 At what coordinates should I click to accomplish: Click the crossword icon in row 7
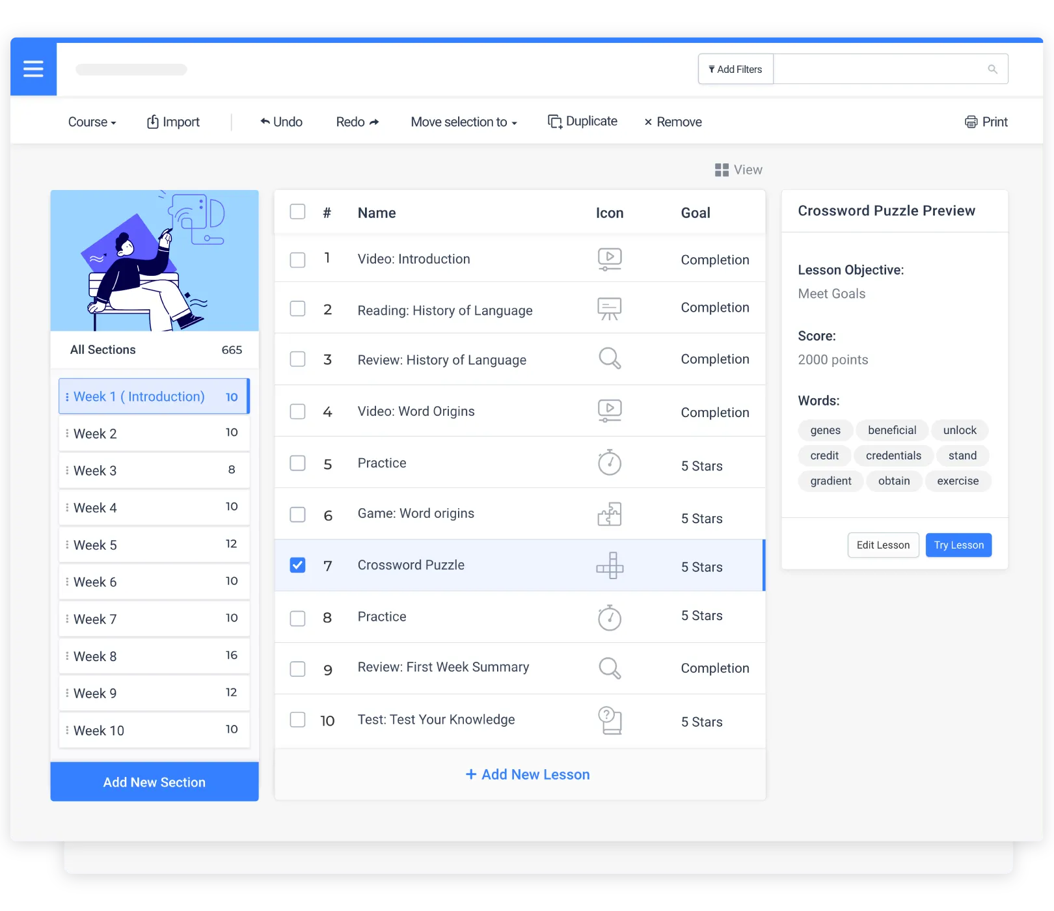(610, 565)
